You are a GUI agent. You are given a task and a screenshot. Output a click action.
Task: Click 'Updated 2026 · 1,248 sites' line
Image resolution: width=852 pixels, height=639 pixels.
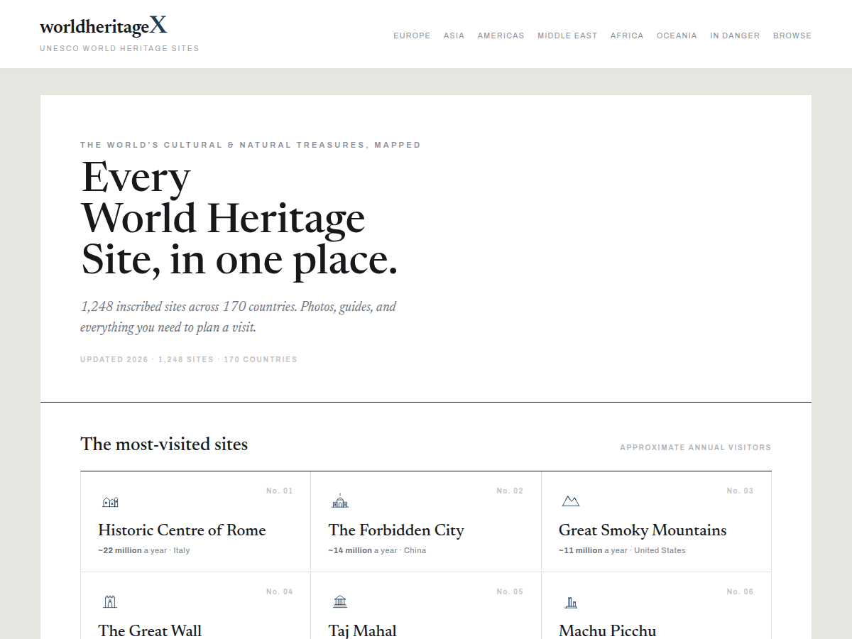[x=189, y=359]
